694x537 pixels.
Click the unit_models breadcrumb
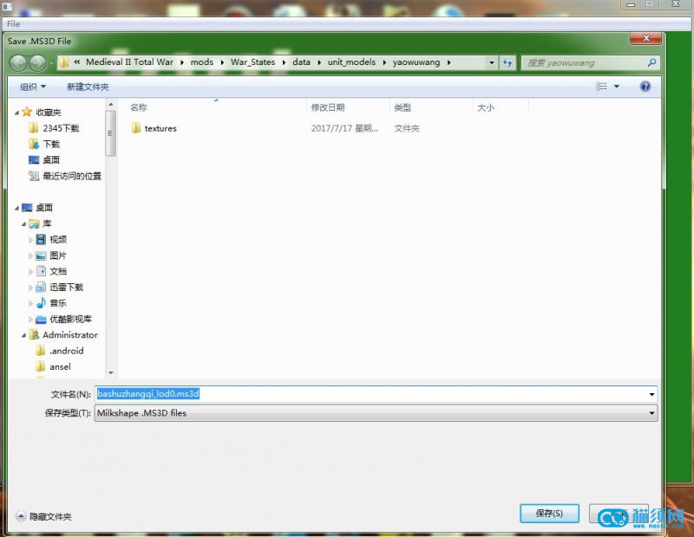coord(351,62)
